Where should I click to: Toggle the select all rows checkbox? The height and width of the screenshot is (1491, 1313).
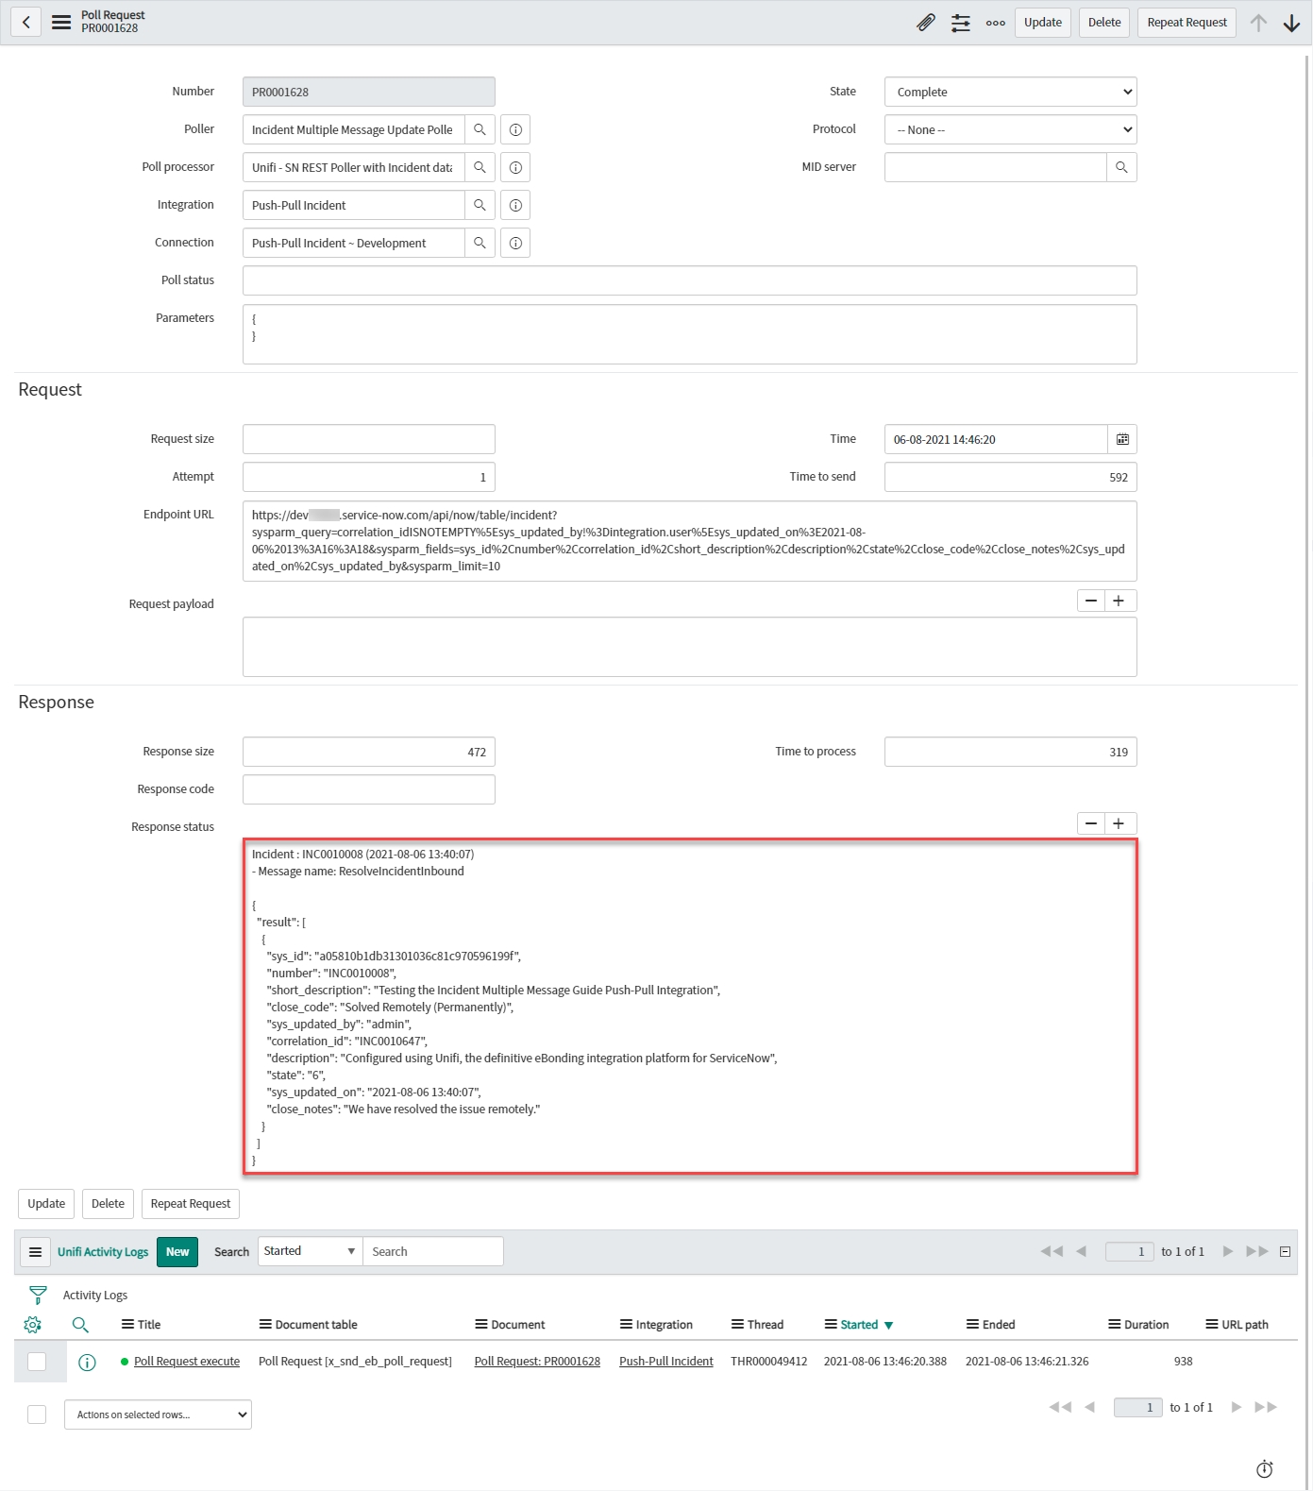(x=37, y=1415)
